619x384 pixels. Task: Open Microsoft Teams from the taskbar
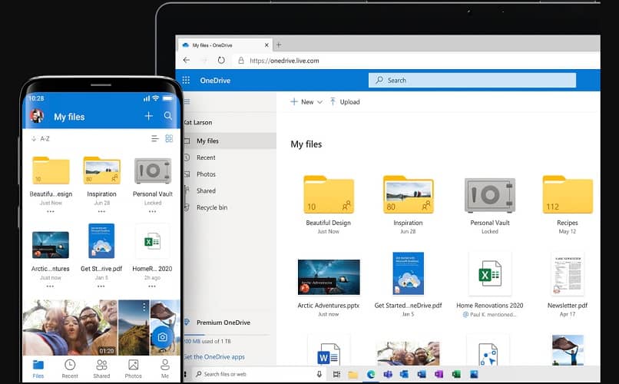388,374
